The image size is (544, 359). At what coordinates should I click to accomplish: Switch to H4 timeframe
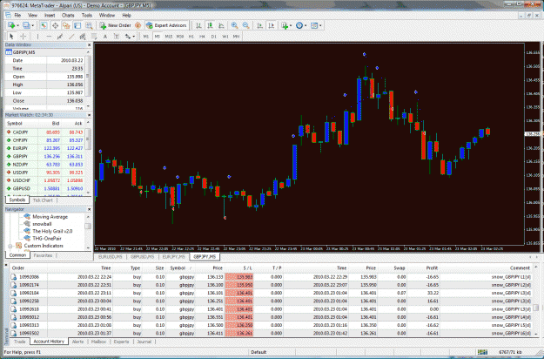click(x=202, y=36)
